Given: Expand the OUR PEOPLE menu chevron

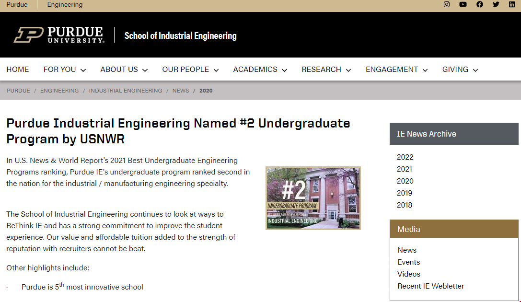Looking at the screenshot, I should [x=216, y=70].
